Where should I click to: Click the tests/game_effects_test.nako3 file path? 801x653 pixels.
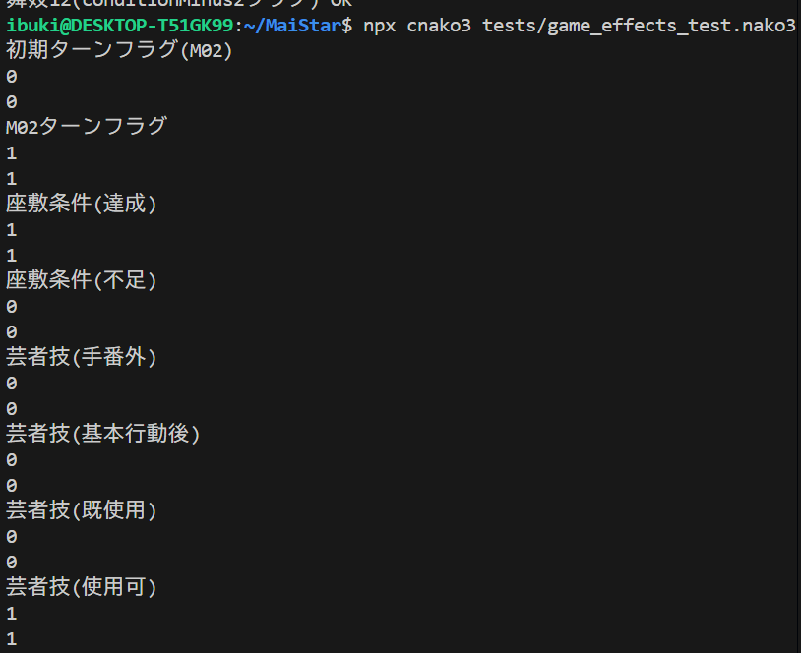639,26
